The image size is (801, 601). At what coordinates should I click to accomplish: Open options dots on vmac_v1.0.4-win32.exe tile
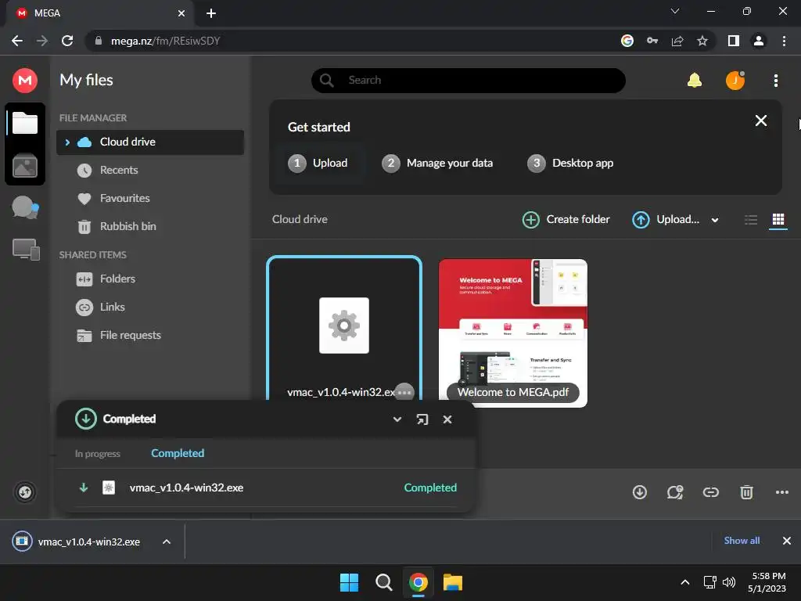404,393
